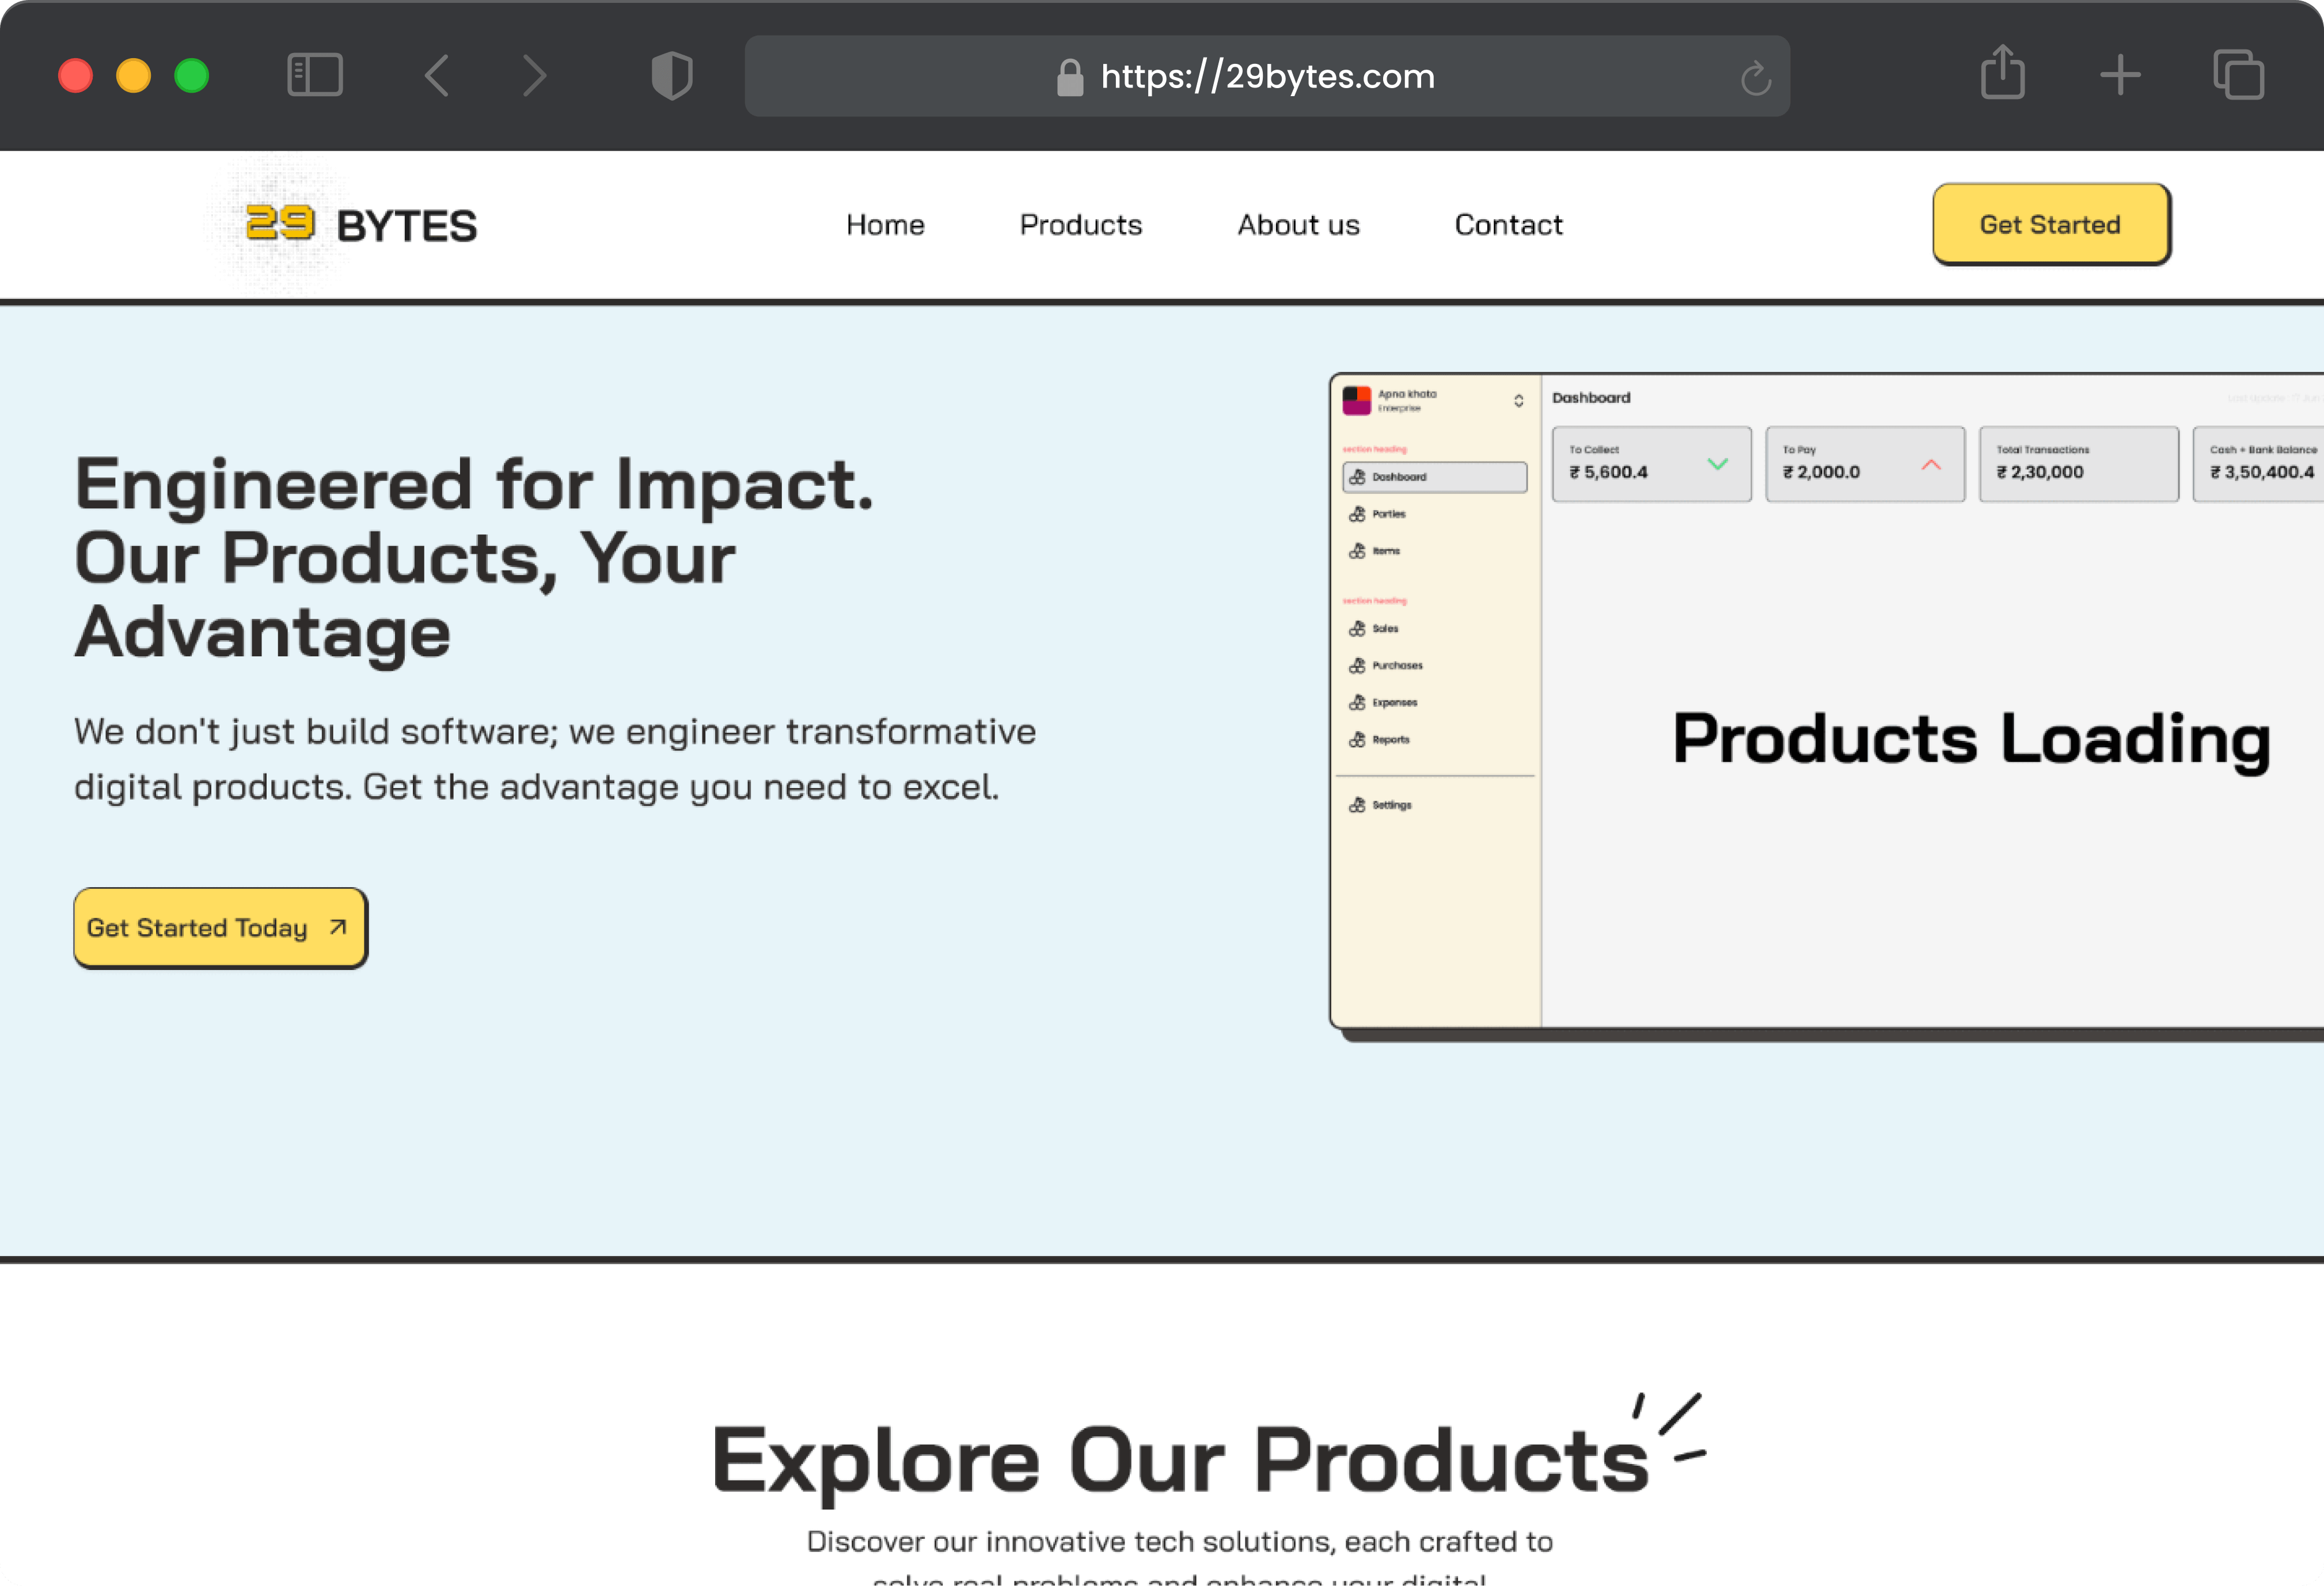Open the privacy shield icon

coord(672,75)
